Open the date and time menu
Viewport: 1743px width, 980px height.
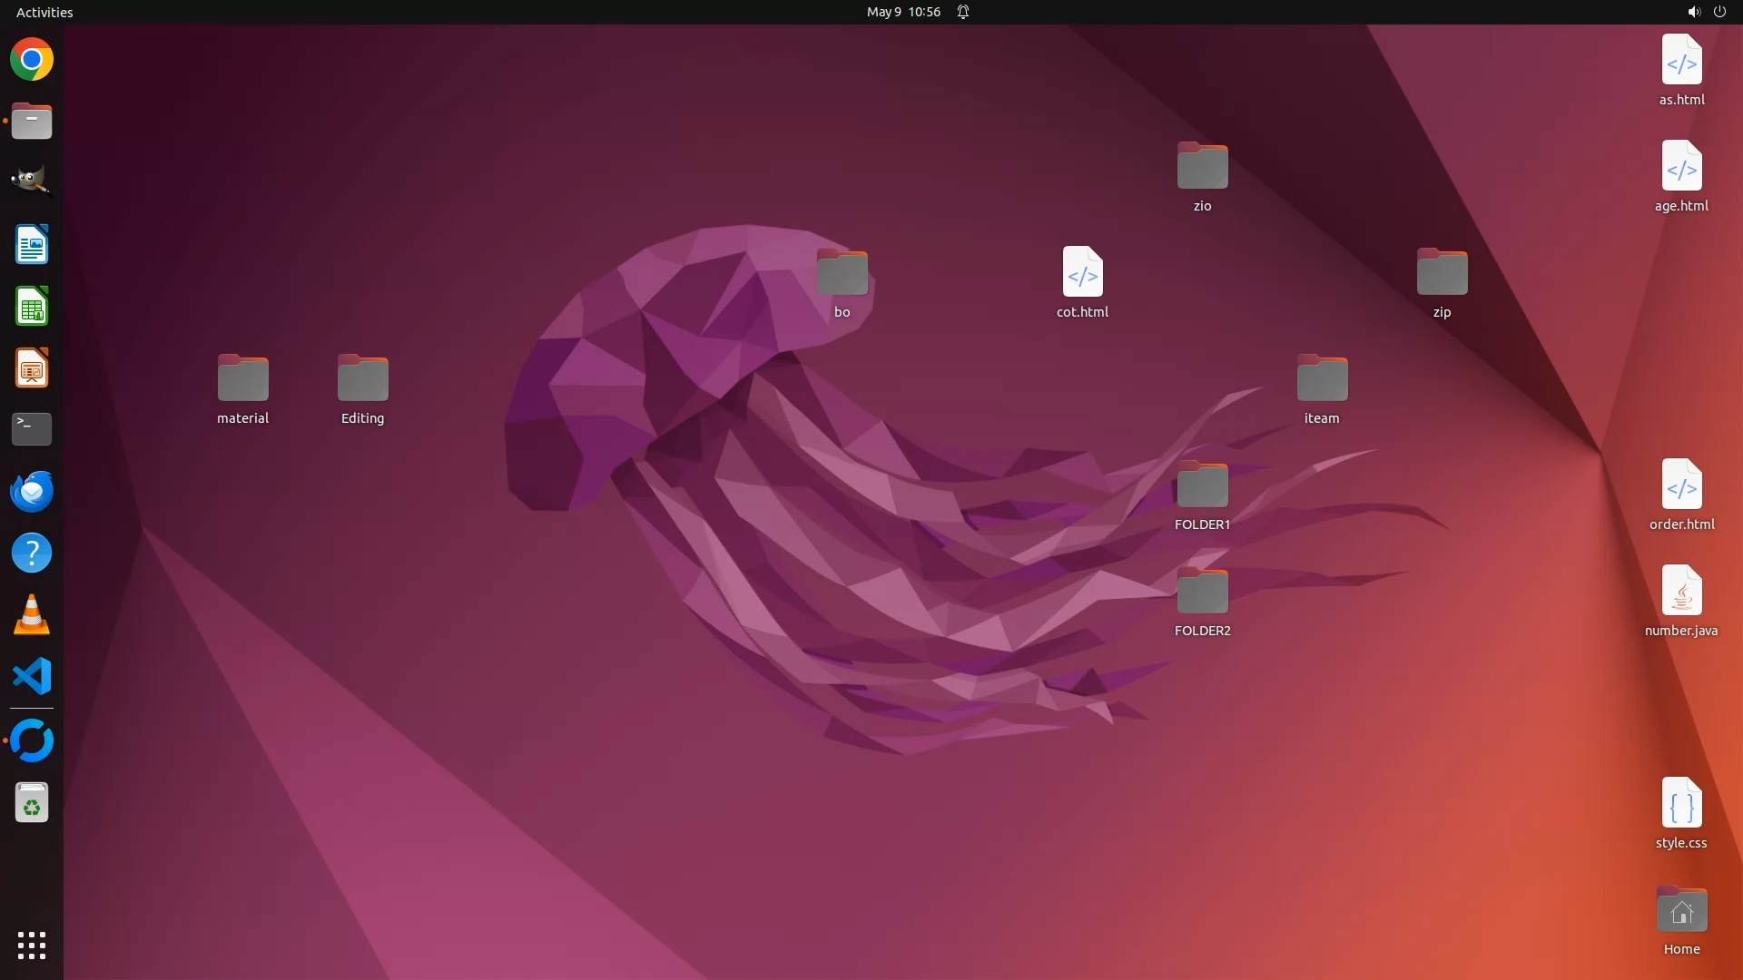point(902,12)
